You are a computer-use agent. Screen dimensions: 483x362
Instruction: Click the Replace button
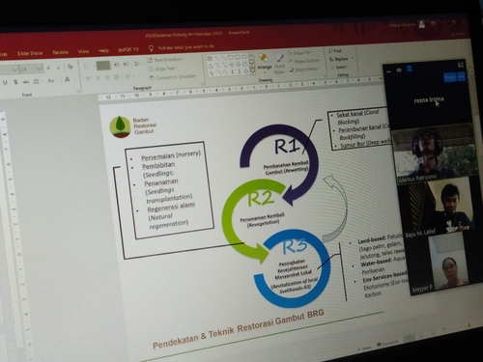coord(341,59)
